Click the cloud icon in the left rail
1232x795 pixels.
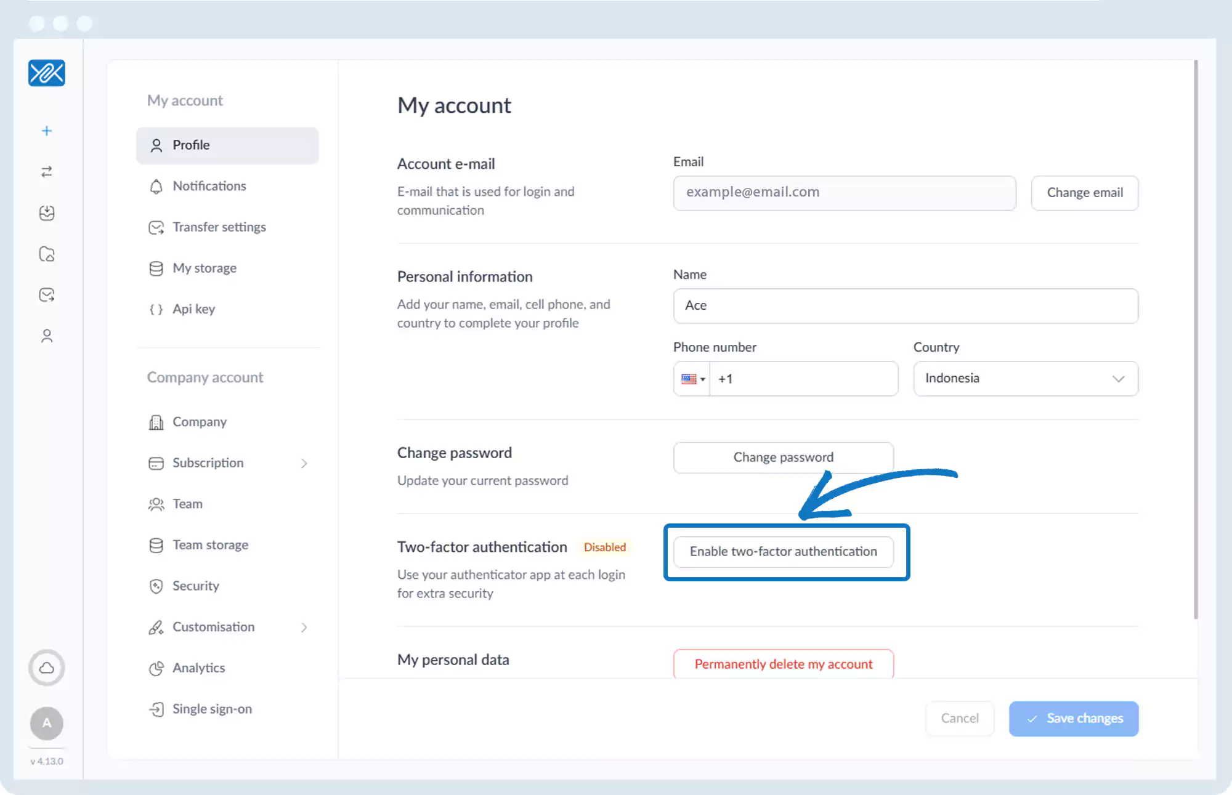coord(47,668)
